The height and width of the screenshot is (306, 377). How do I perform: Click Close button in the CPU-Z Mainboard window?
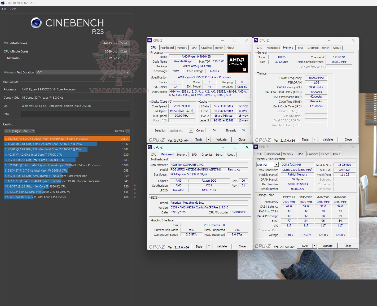pos(242,246)
